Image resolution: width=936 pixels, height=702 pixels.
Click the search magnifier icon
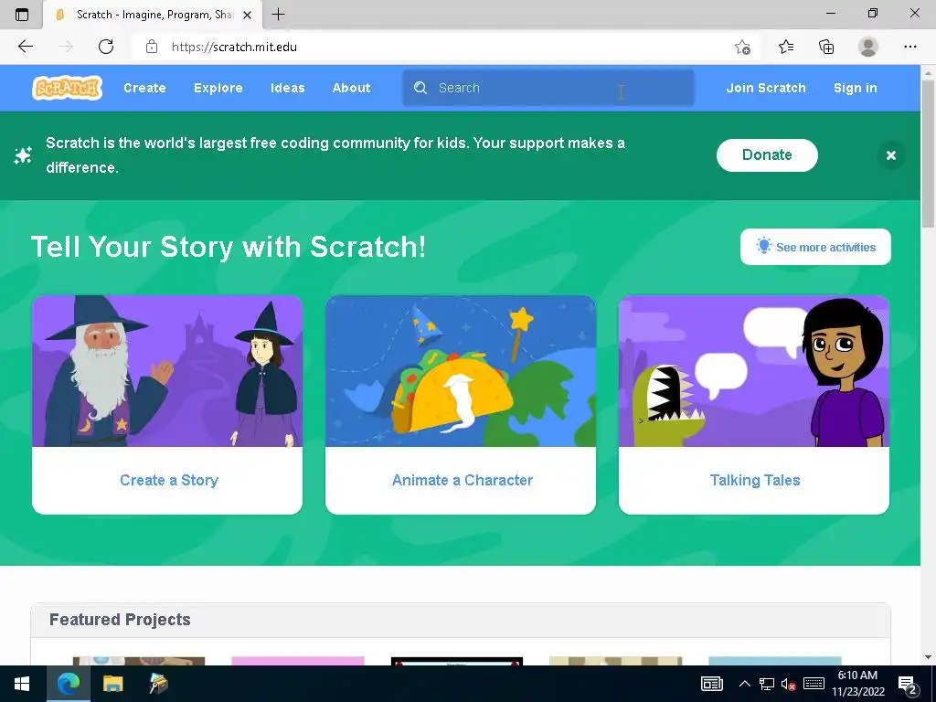pyautogui.click(x=420, y=88)
